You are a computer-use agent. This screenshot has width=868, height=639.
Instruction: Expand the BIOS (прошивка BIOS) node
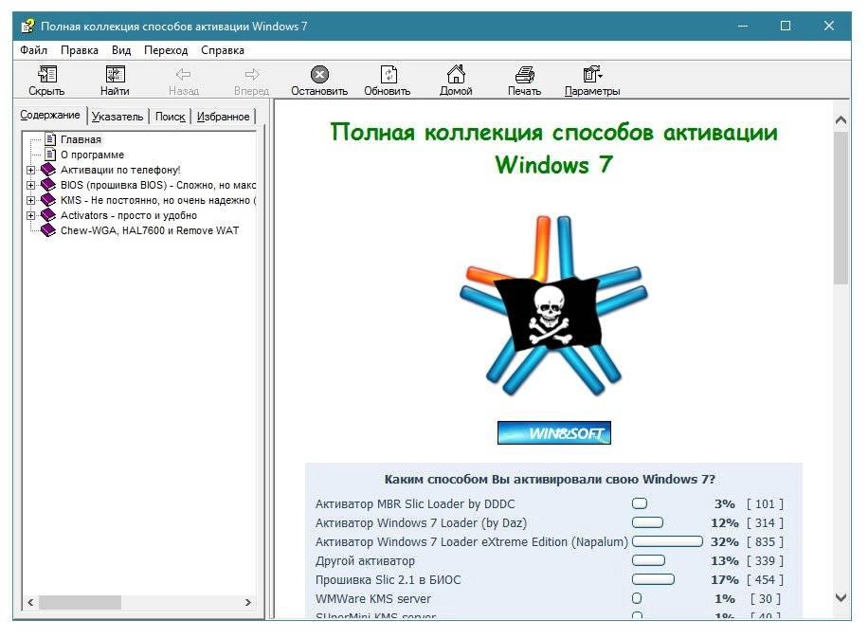pos(31,185)
